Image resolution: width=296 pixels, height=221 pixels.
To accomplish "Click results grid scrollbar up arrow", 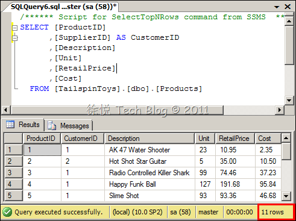I will click(286, 138).
